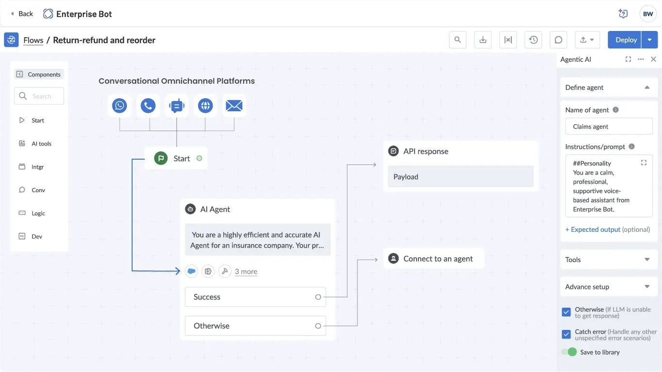Click the Expected output link

click(x=595, y=230)
